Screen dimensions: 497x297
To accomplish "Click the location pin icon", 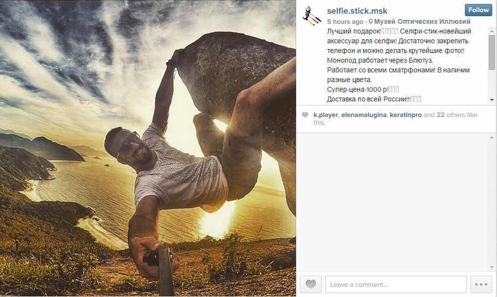I will (371, 22).
